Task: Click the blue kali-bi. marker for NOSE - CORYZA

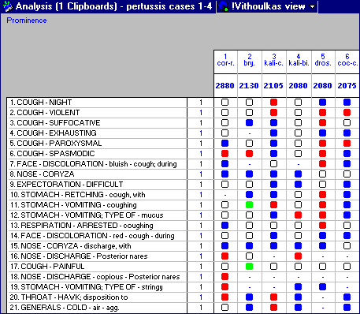Action: pyautogui.click(x=298, y=174)
